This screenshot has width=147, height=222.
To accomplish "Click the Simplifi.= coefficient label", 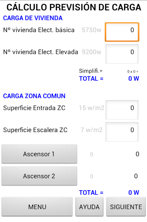I will [x=91, y=71].
